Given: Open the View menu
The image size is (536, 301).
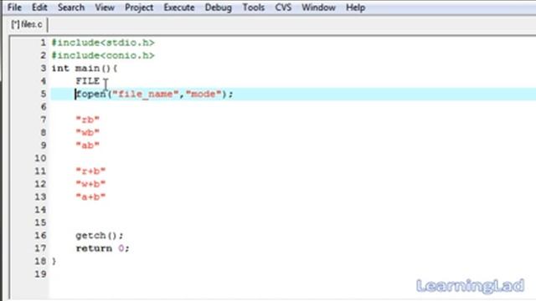Looking at the screenshot, I should pyautogui.click(x=105, y=8).
